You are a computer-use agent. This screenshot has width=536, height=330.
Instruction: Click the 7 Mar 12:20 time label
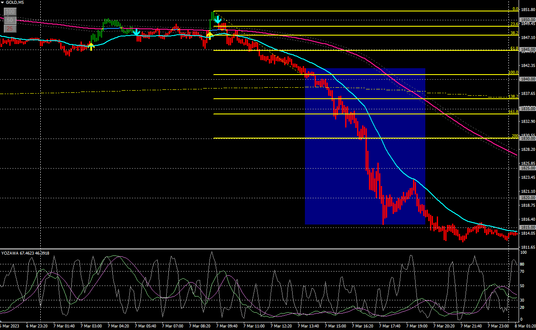click(x=281, y=326)
